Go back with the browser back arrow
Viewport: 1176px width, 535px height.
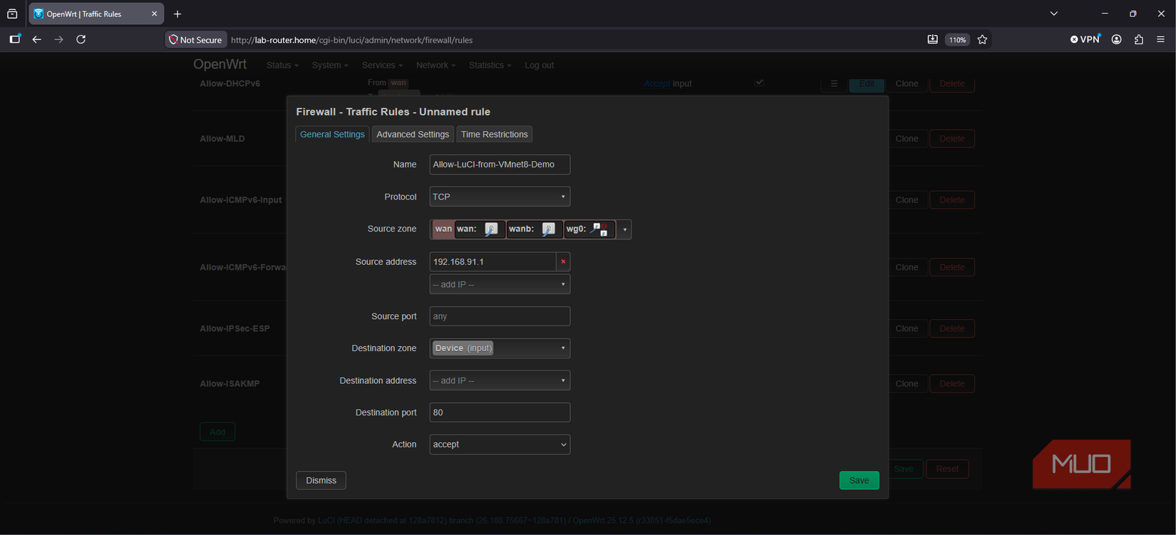coord(37,40)
